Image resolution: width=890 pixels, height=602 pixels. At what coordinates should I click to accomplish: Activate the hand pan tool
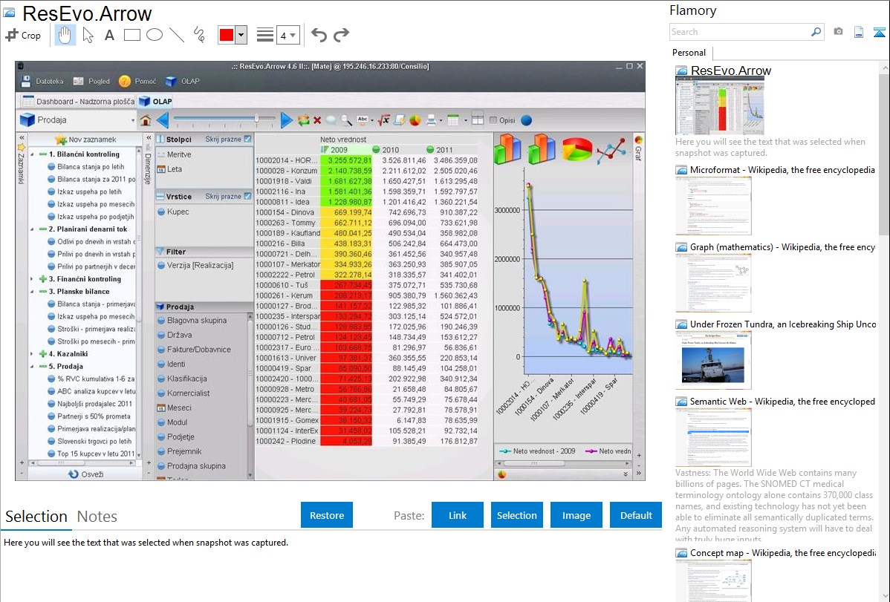[x=65, y=35]
